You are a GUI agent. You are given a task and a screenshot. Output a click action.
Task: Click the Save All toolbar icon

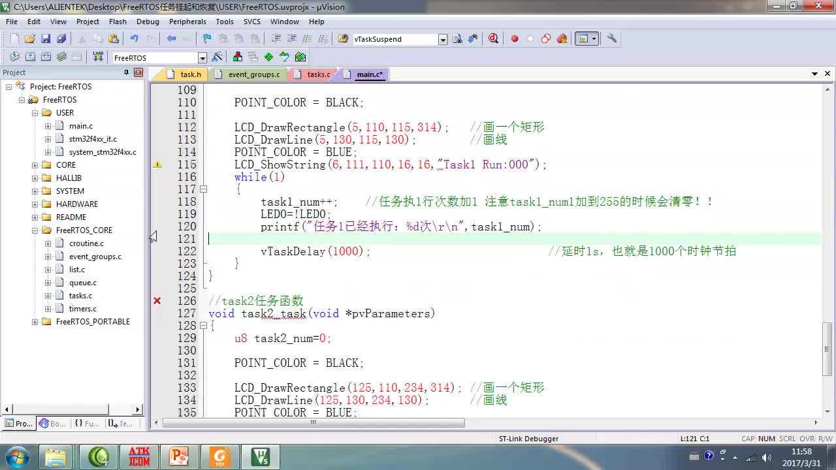[x=61, y=39]
